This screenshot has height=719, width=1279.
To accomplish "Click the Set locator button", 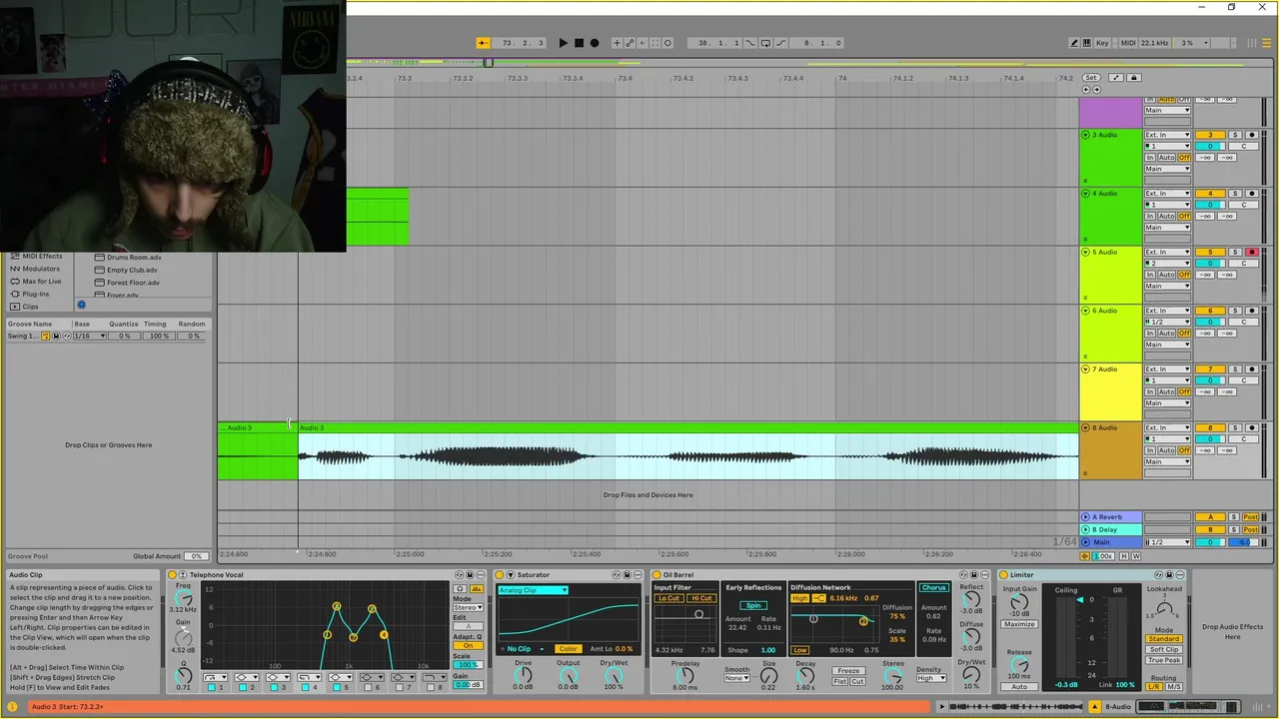I will (1090, 78).
